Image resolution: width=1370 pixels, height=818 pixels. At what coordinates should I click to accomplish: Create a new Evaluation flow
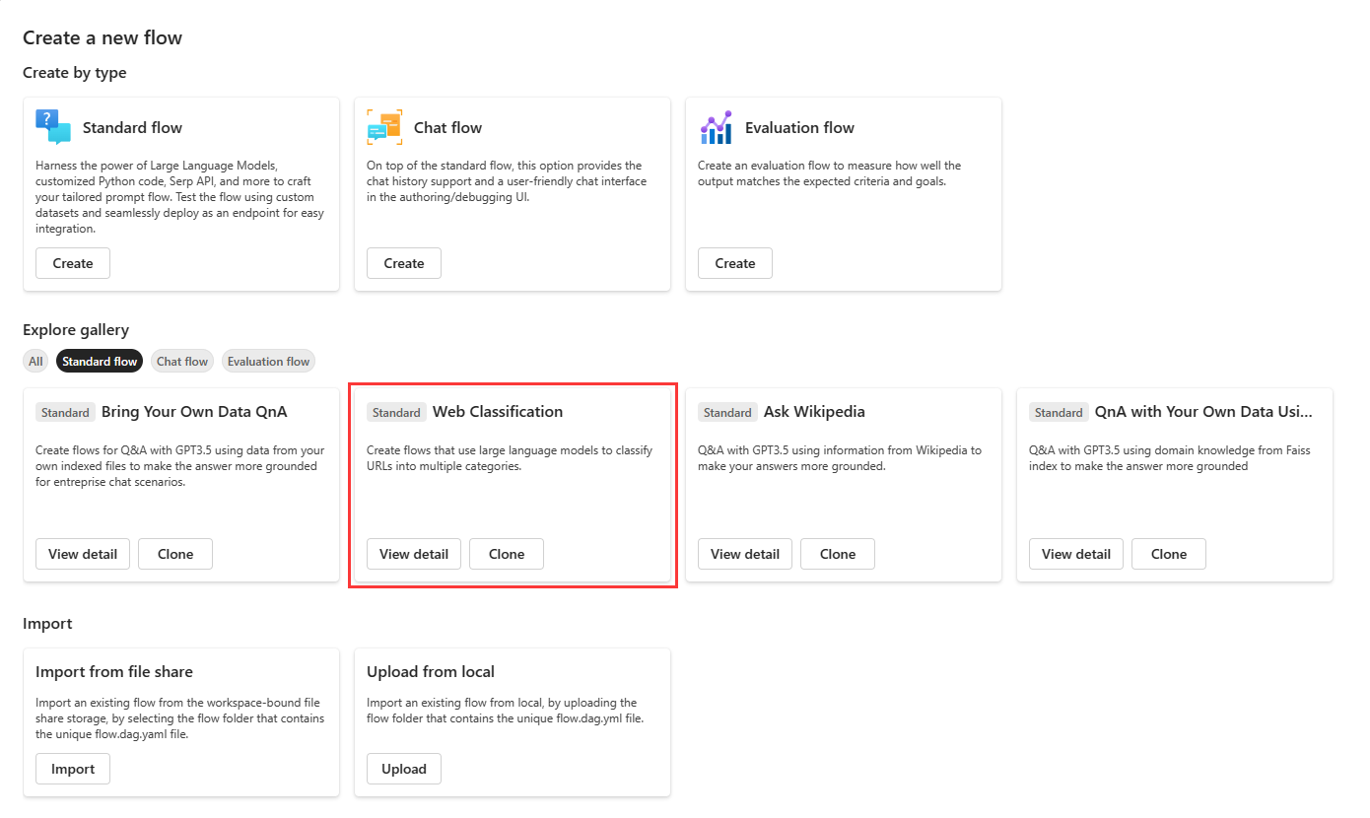click(x=735, y=263)
